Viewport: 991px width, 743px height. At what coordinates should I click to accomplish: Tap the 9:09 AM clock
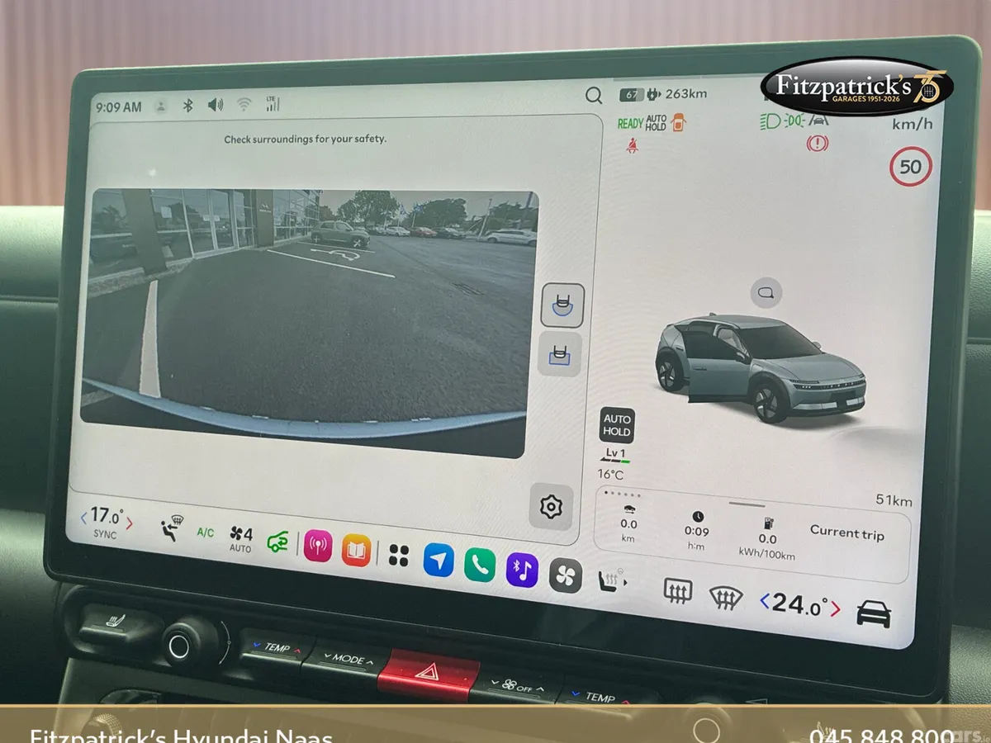click(x=119, y=106)
